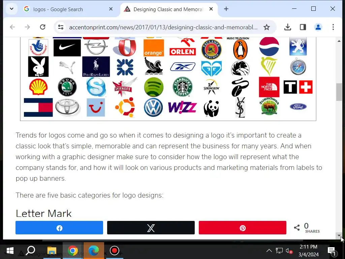This screenshot has height=259, width=345.
Task: Open the taskbar clock and date
Action: pyautogui.click(x=308, y=251)
